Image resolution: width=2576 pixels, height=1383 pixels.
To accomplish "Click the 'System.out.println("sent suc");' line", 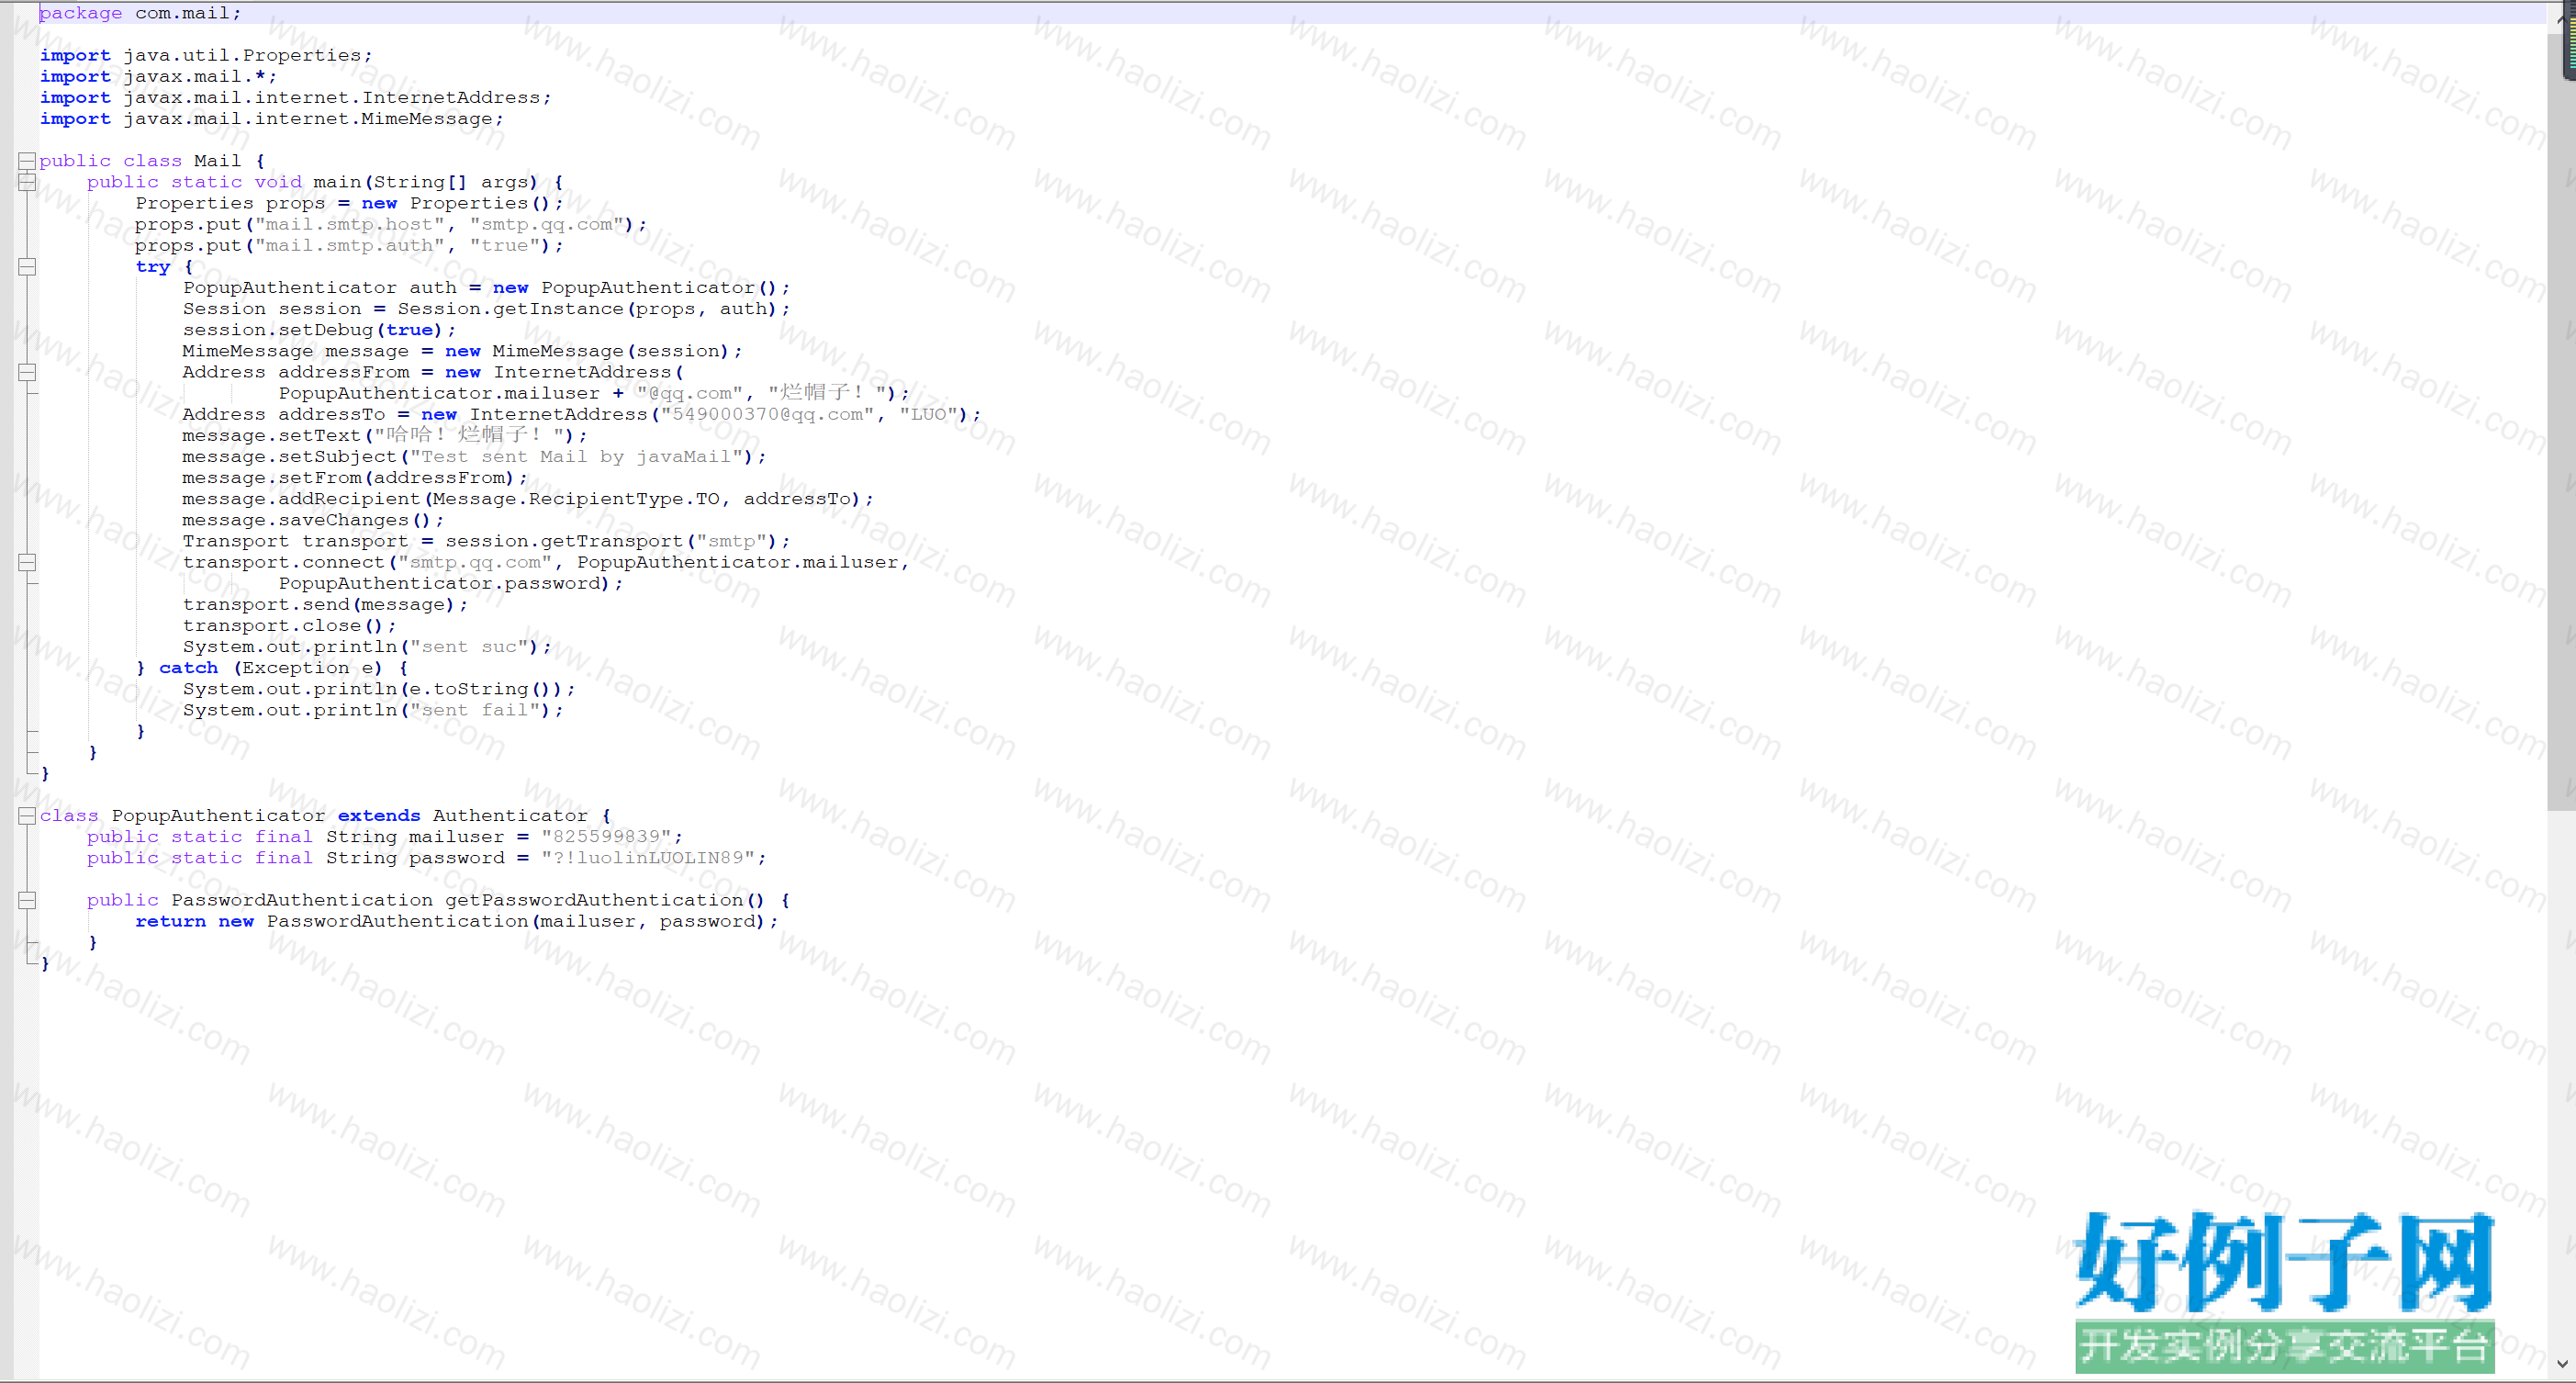I will point(367,646).
